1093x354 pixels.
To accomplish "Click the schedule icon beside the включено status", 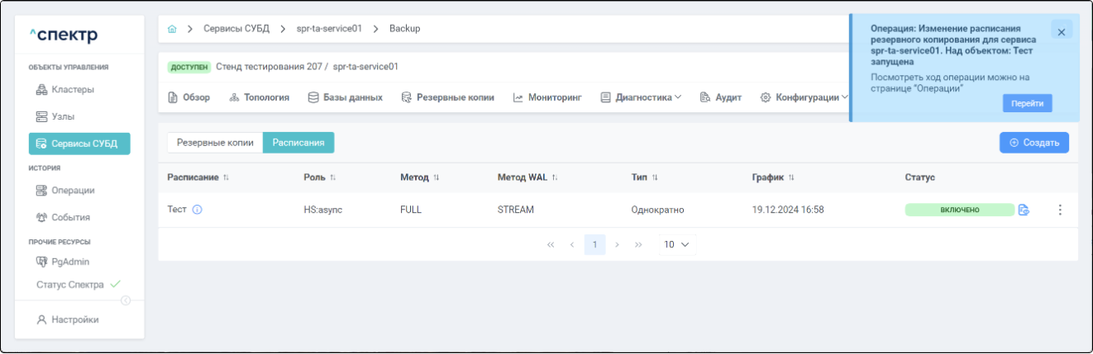I will (1024, 210).
